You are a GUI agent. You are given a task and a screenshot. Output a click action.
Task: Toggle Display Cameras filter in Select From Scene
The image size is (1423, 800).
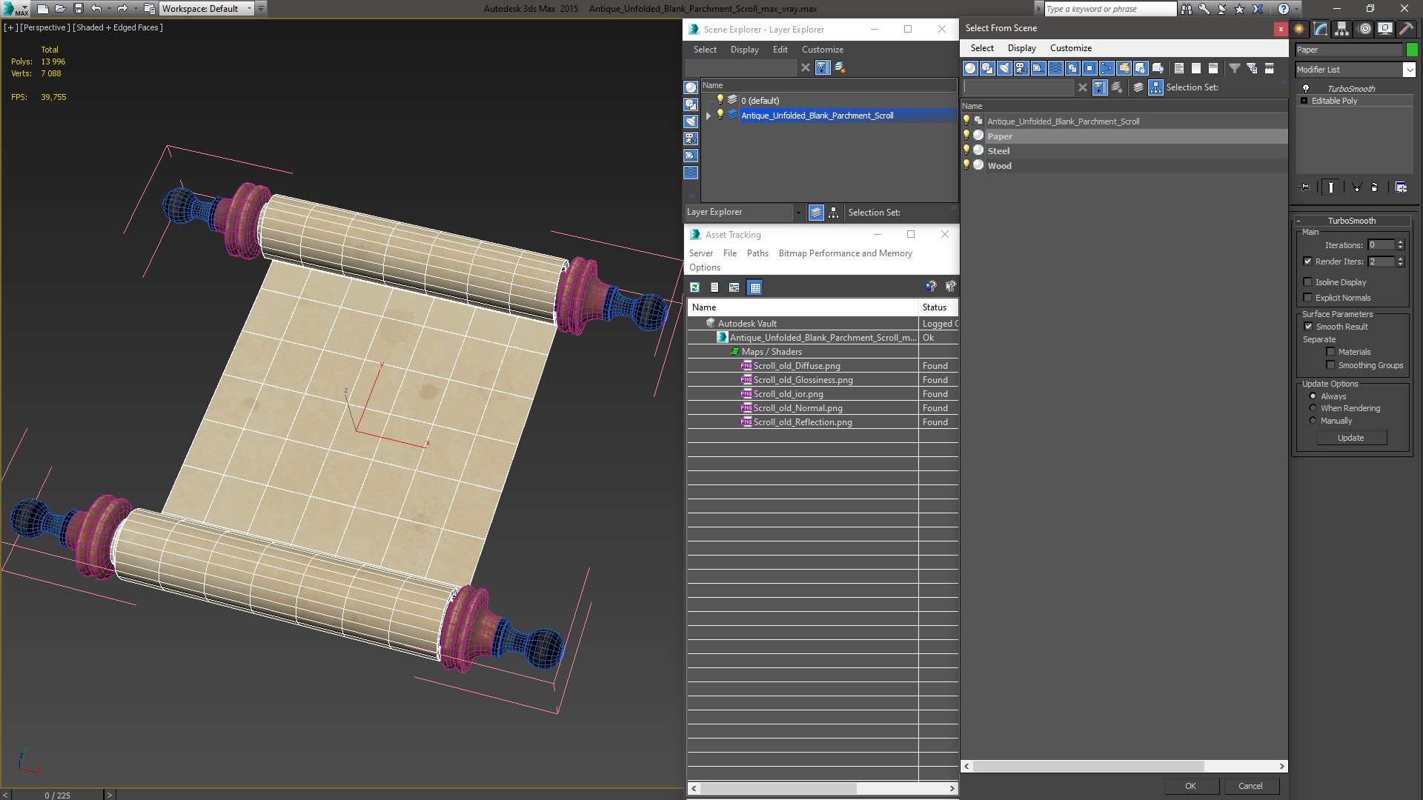point(1021,68)
